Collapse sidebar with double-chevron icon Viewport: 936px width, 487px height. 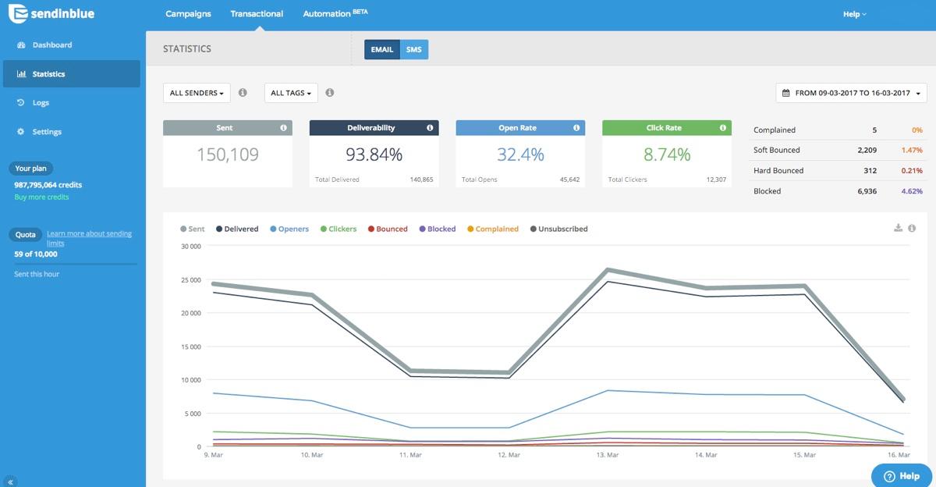coord(11,482)
